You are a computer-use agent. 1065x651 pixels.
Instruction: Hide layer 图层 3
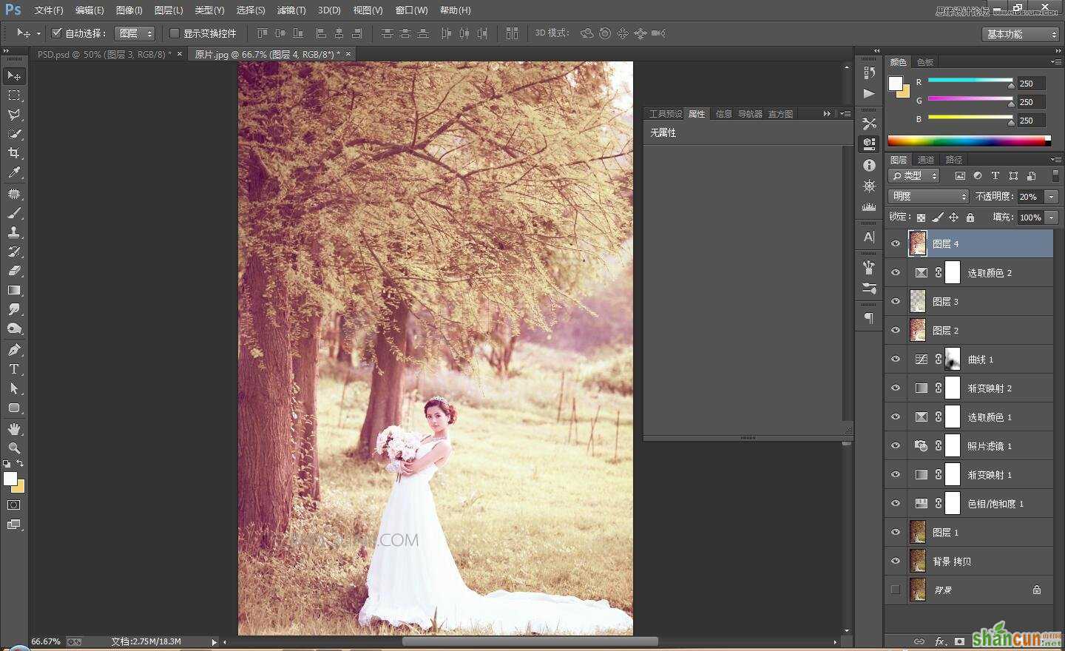(896, 301)
